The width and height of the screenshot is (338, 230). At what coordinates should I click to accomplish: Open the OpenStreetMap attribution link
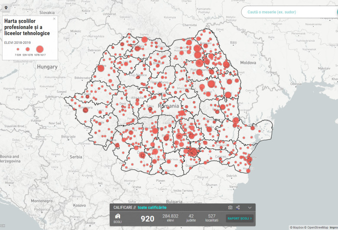316,227
